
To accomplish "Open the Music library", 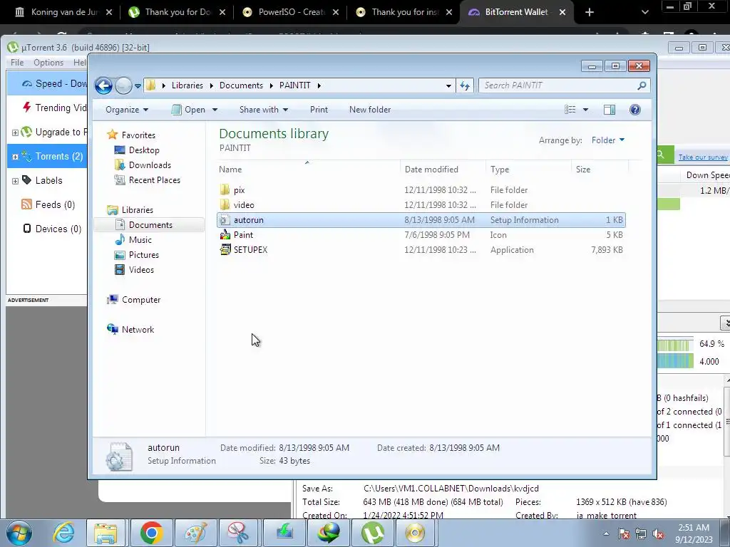I will [x=140, y=240].
